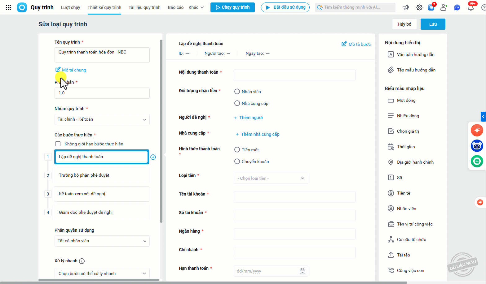Open Nhóm quy trình dropdown
486x284 pixels.
[x=102, y=119]
